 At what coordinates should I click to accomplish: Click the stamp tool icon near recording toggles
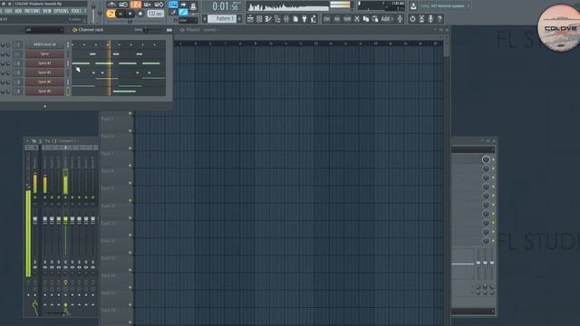point(193,5)
